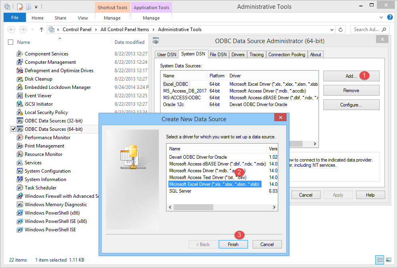Viewport: 398px width, 268px height.
Task: Click the Task Scheduler icon
Action: [x=20, y=187]
